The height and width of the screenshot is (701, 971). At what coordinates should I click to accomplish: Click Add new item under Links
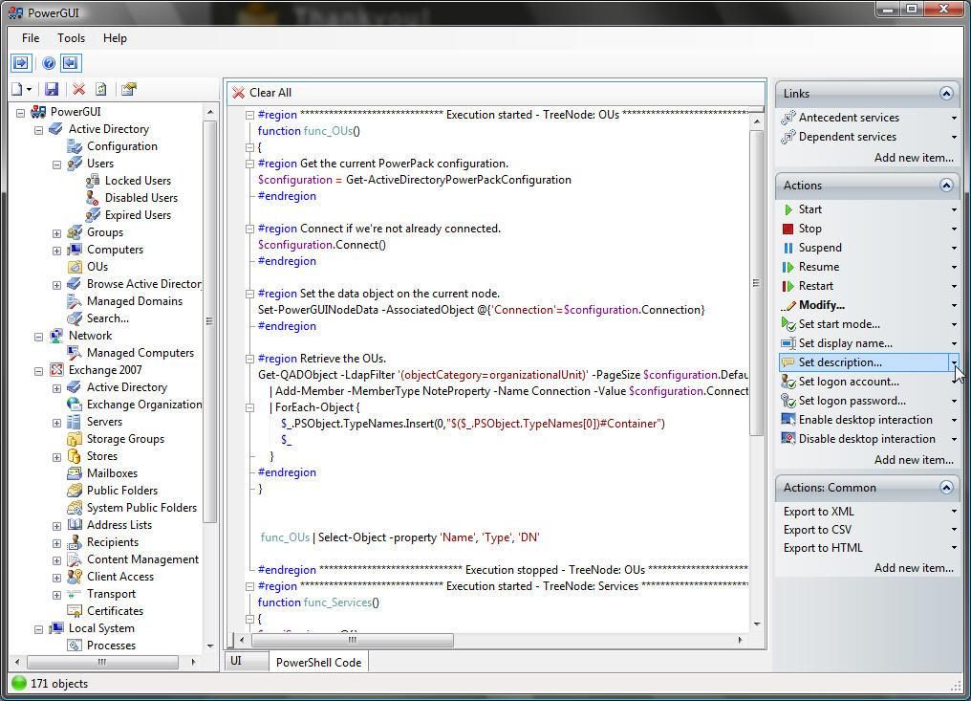coord(913,158)
